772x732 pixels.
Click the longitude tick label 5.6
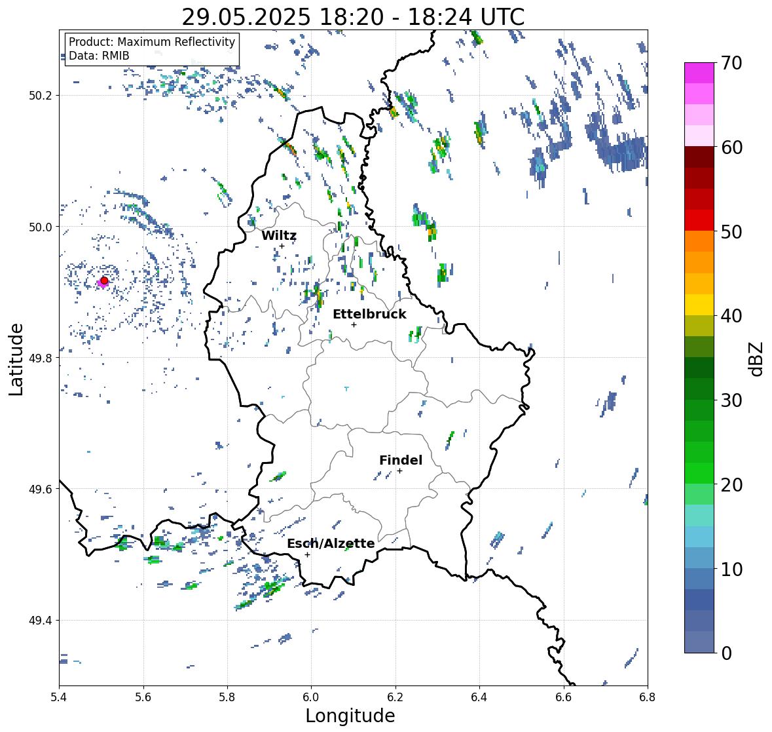coord(143,697)
